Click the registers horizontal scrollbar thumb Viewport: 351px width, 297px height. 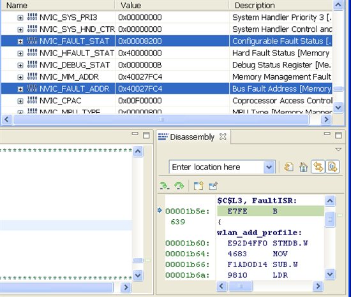pyautogui.click(x=161, y=120)
